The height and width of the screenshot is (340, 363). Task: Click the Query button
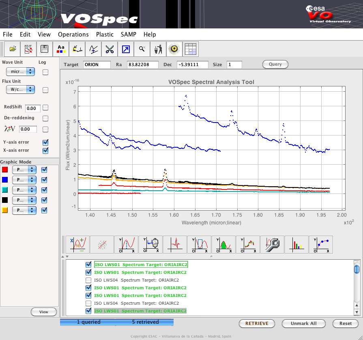(275, 65)
